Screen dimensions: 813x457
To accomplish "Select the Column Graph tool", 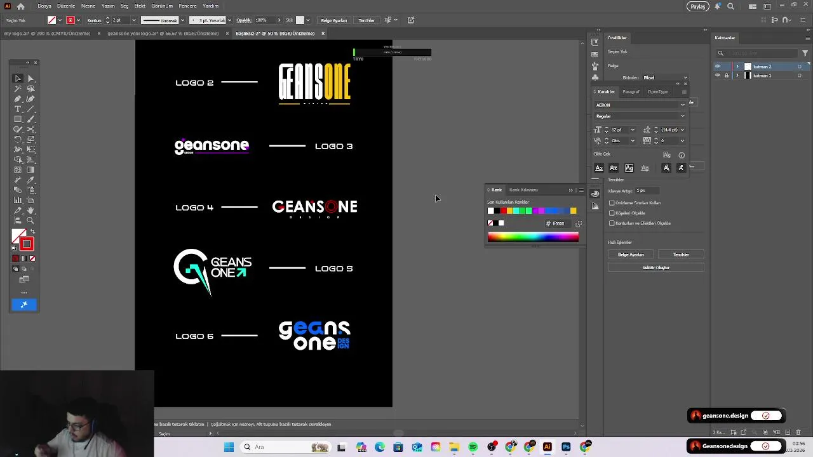I will [18, 201].
